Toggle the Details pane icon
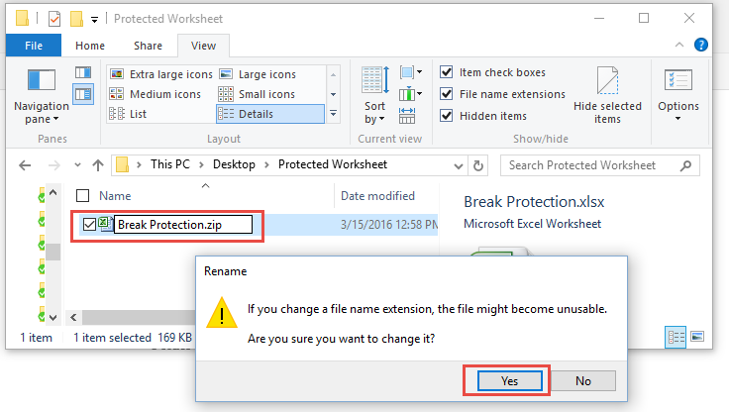The height and width of the screenshot is (412, 729). [83, 94]
